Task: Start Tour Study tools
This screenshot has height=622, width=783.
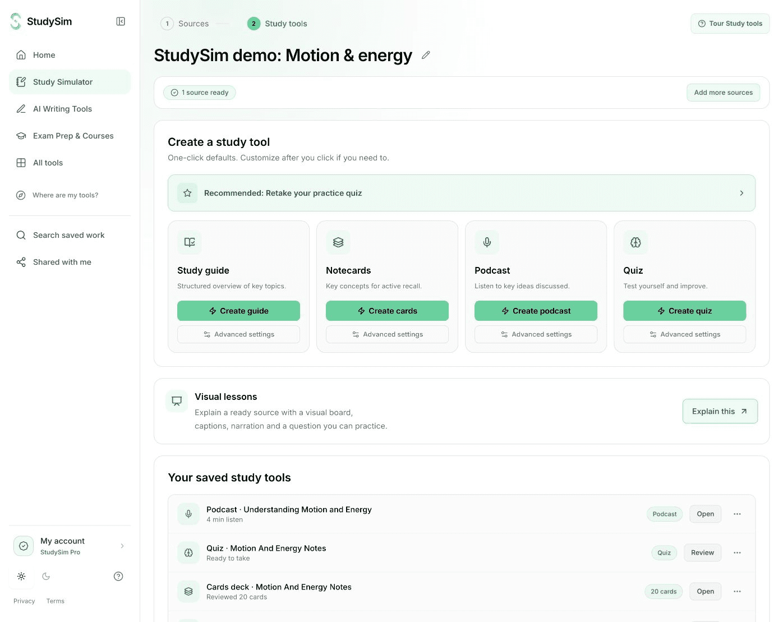Action: pyautogui.click(x=730, y=24)
